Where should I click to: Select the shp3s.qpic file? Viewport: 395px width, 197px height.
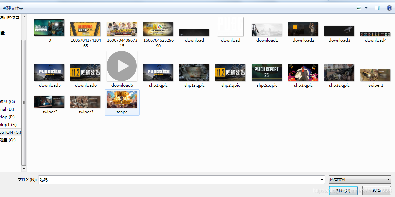pyautogui.click(x=339, y=75)
